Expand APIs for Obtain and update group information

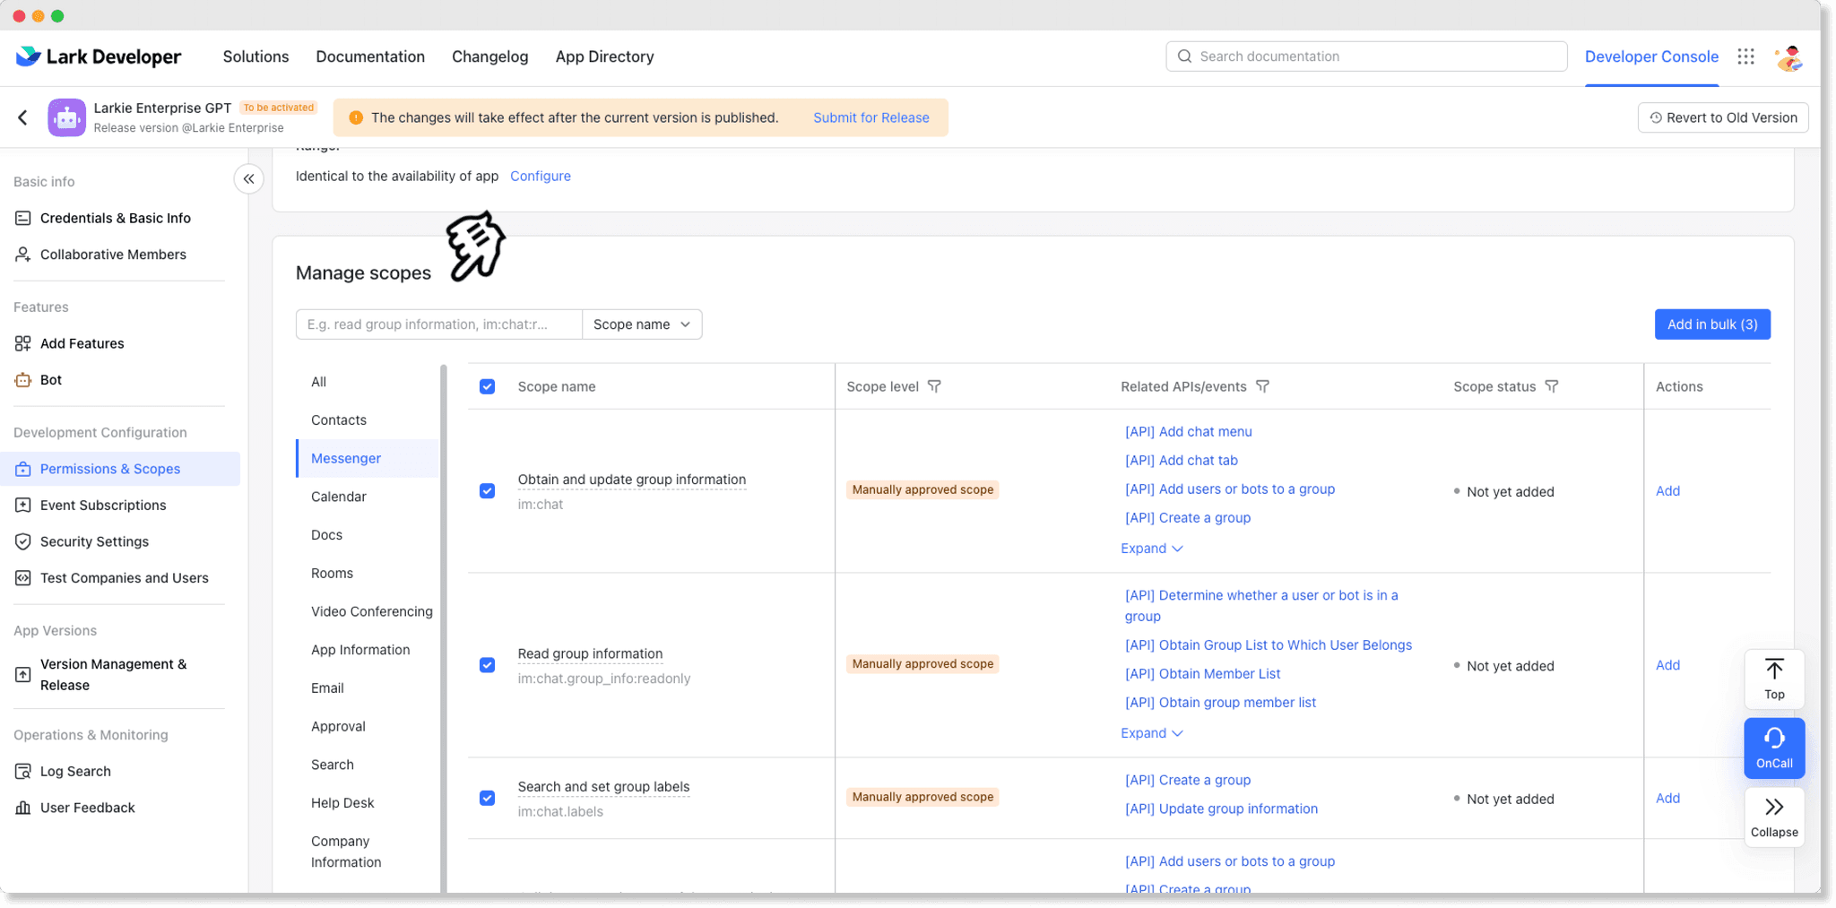(1152, 548)
